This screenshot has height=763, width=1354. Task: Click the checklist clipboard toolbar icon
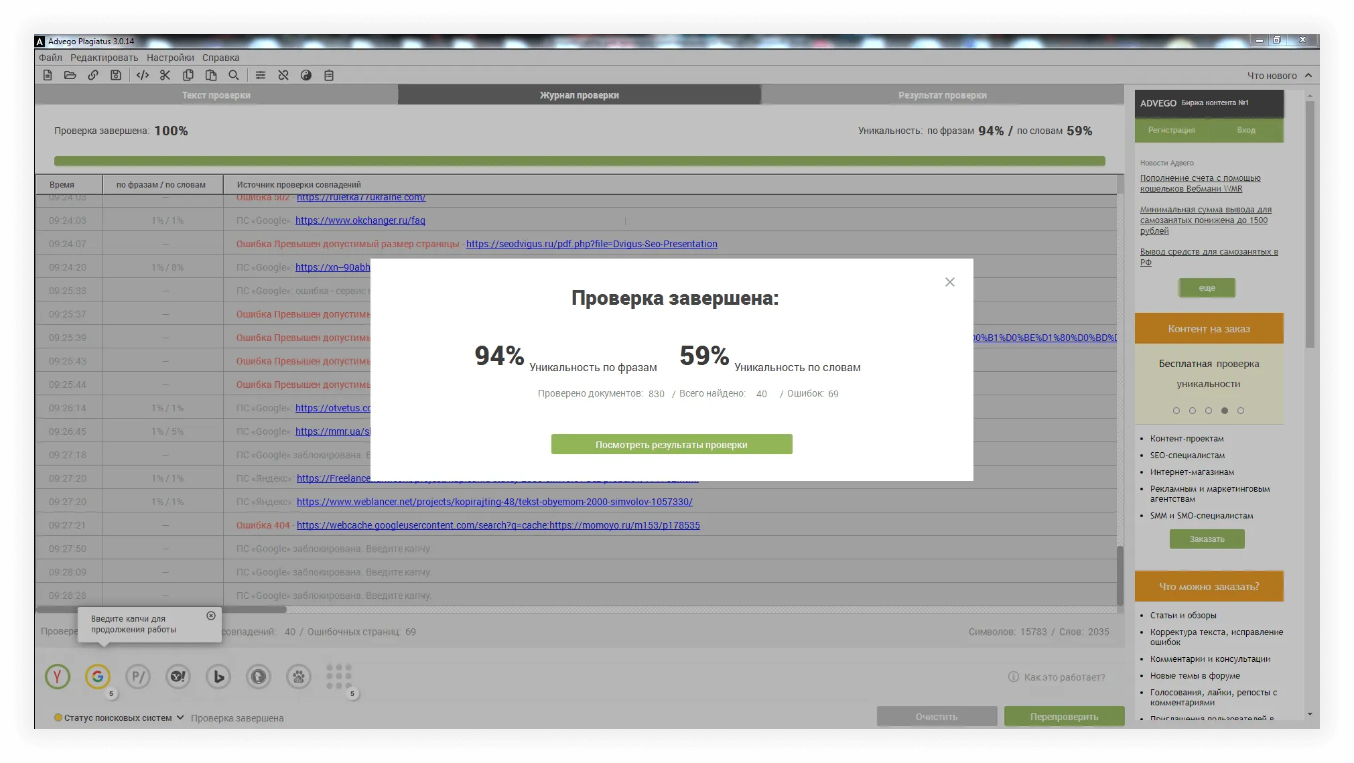(x=329, y=75)
